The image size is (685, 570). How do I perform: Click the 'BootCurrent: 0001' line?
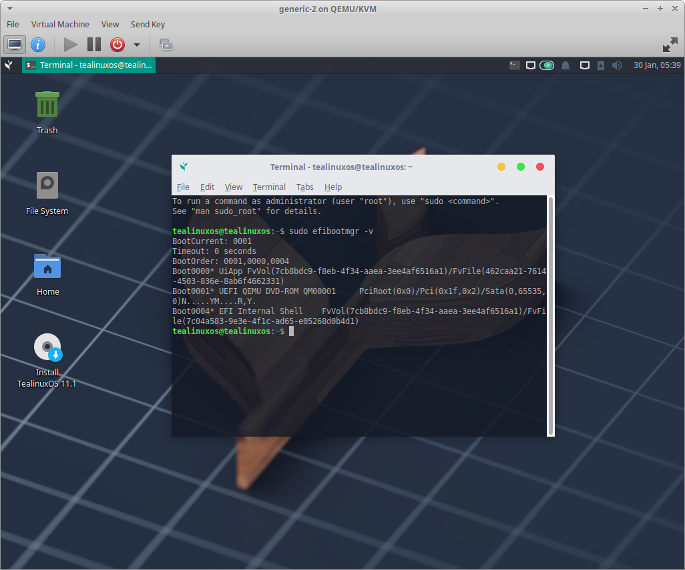click(x=212, y=241)
